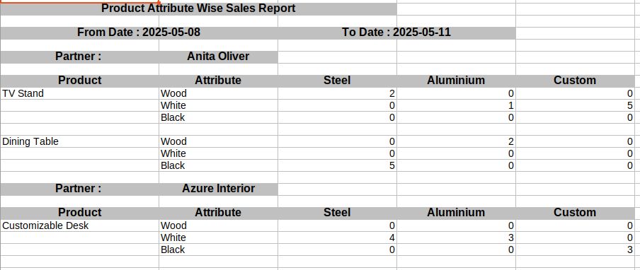Click the first Partner : label cell
The width and height of the screenshot is (640, 270).
79,57
